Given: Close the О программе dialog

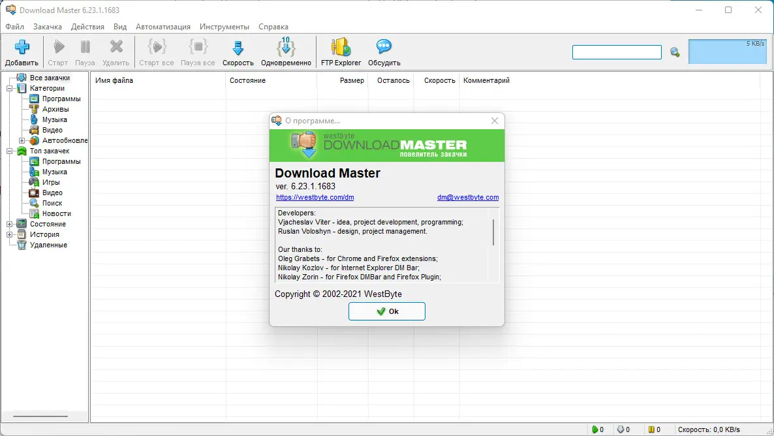Looking at the screenshot, I should click(494, 121).
